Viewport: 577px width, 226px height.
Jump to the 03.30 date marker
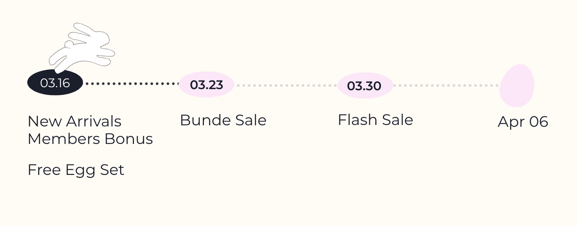tap(364, 86)
